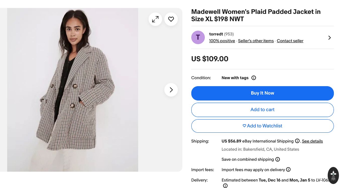Show the next product image
Viewport: 343px width, 188px height.
click(x=171, y=90)
